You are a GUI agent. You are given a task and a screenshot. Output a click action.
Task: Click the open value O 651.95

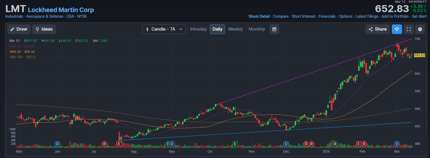pos(31,41)
